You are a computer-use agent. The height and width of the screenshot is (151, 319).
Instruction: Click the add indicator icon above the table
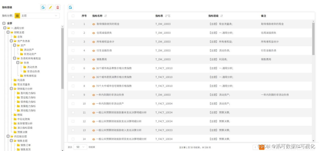pos(71,8)
